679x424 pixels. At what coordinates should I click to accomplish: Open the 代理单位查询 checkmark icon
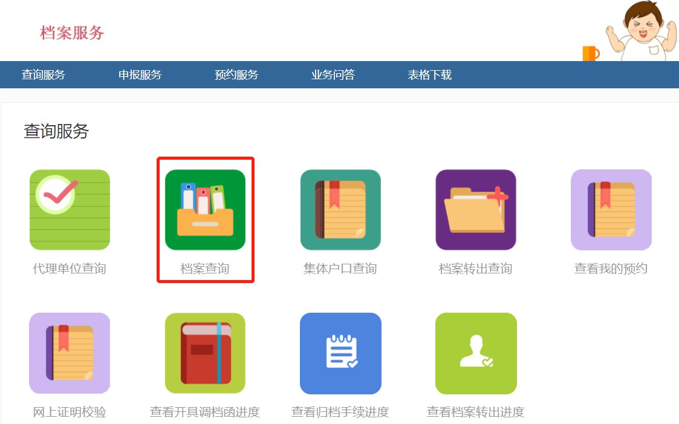pos(70,210)
